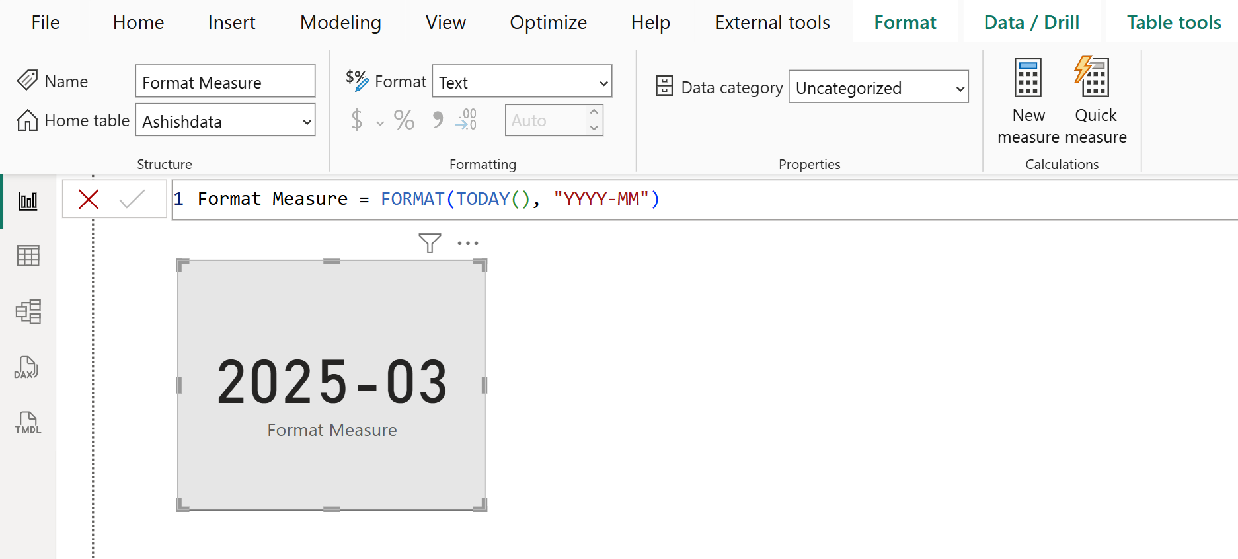This screenshot has height=559, width=1238.
Task: Open More options ellipsis on the card
Action: click(x=468, y=243)
